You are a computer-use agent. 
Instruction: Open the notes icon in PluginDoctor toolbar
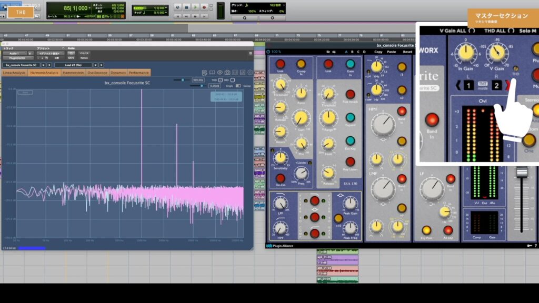(205, 73)
